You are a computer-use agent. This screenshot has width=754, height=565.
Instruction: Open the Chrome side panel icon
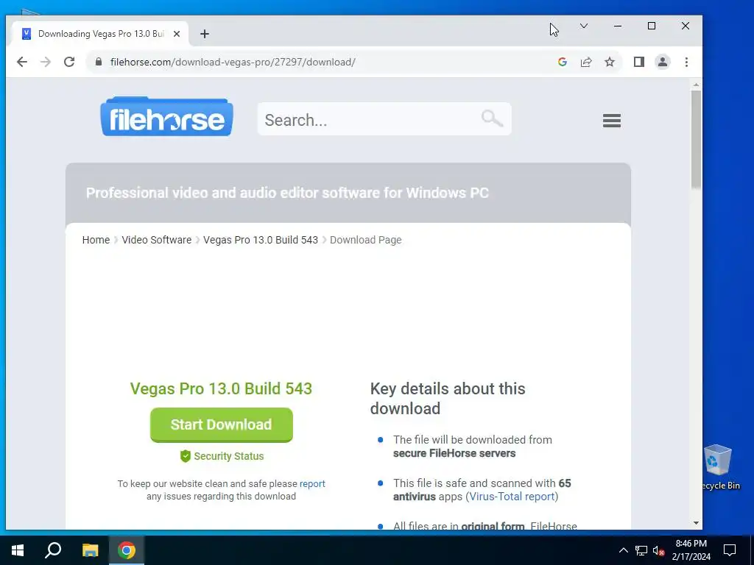coord(638,62)
